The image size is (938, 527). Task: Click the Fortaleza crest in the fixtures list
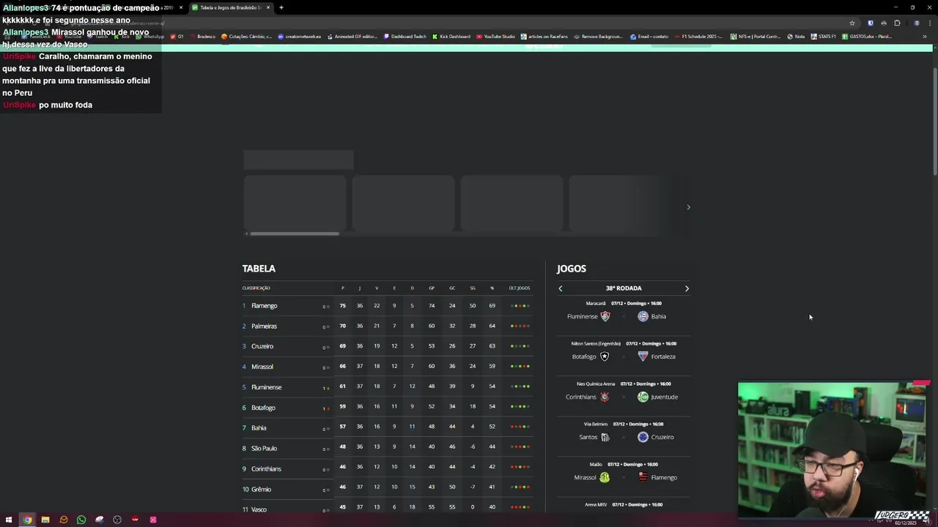(643, 356)
